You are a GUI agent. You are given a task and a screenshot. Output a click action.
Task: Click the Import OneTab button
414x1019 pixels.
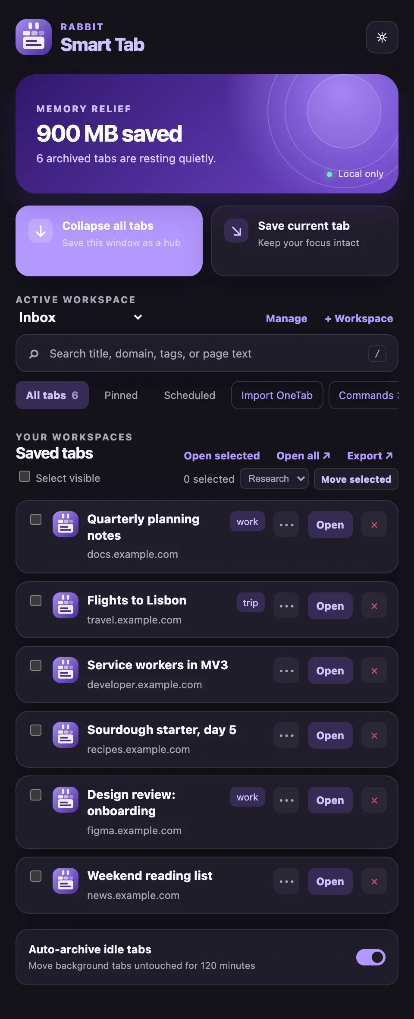(x=277, y=395)
